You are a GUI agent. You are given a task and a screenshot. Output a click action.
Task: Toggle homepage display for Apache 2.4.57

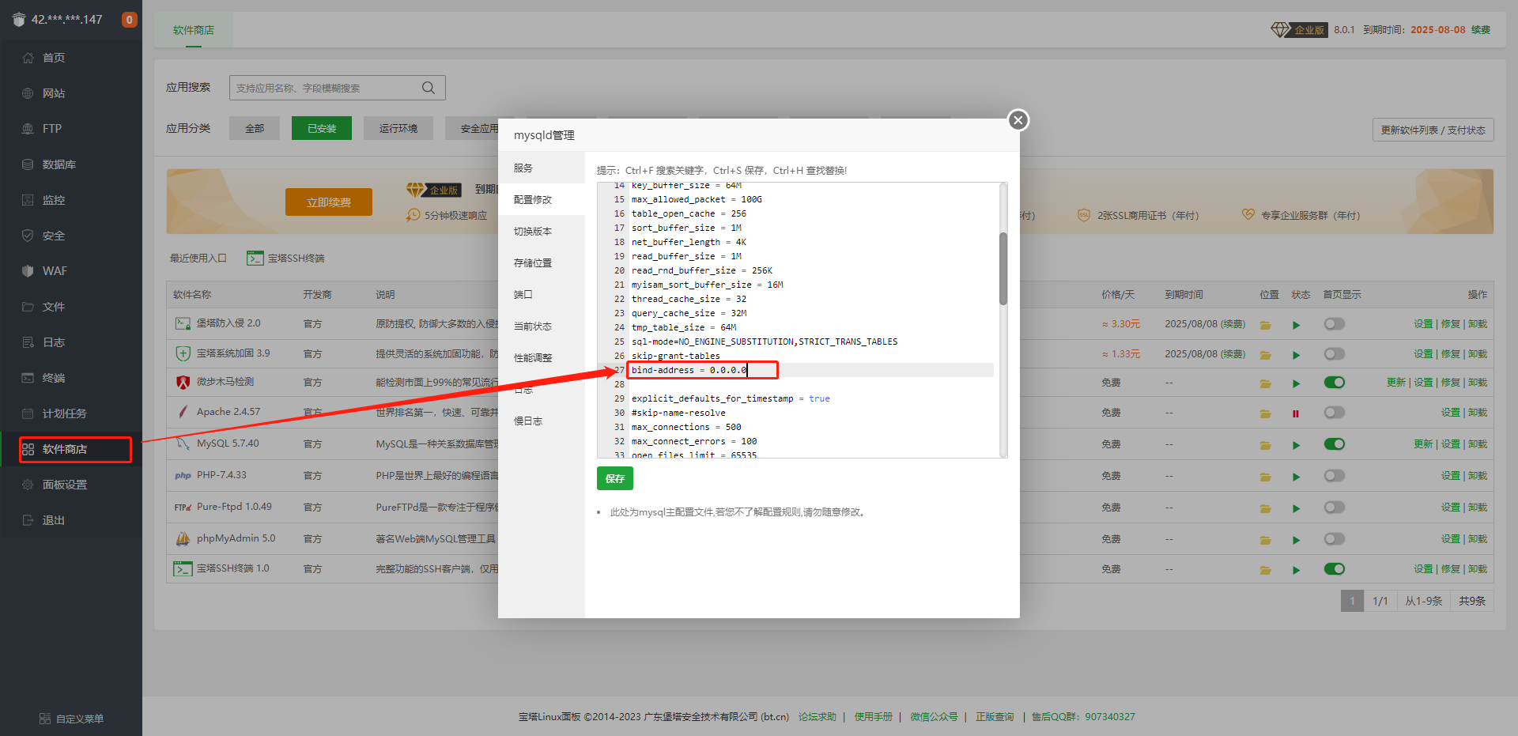pyautogui.click(x=1335, y=413)
